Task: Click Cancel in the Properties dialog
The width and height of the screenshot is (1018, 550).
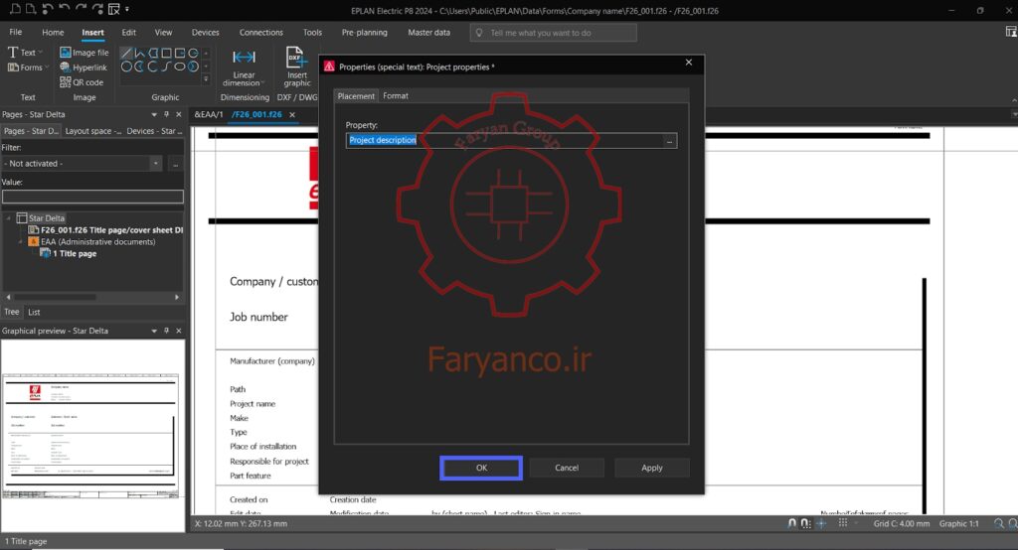Action: tap(566, 468)
